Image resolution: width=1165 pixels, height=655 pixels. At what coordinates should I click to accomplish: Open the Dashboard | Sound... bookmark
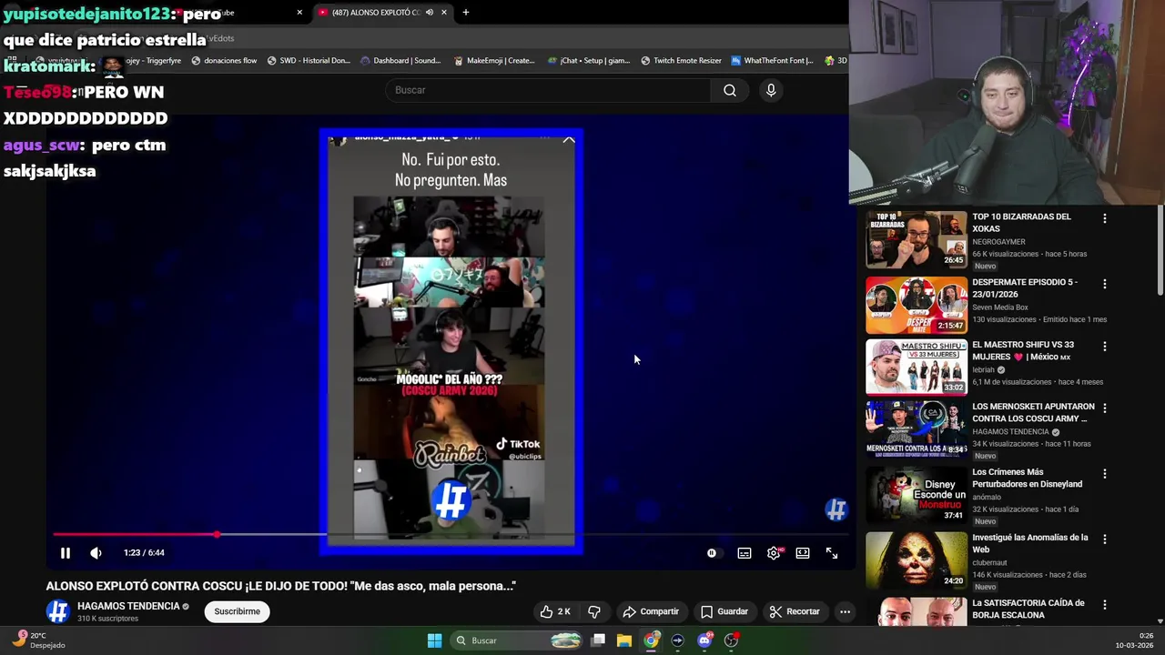click(x=400, y=61)
